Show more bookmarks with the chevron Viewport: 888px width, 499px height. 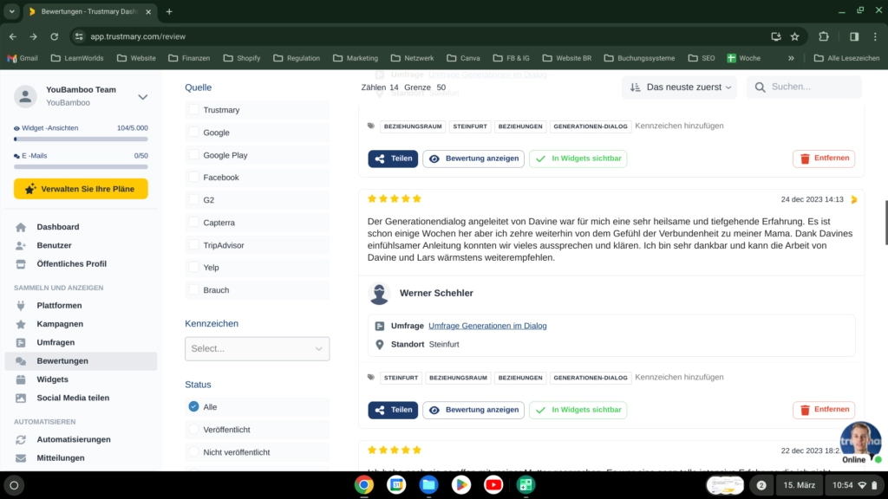pos(791,58)
